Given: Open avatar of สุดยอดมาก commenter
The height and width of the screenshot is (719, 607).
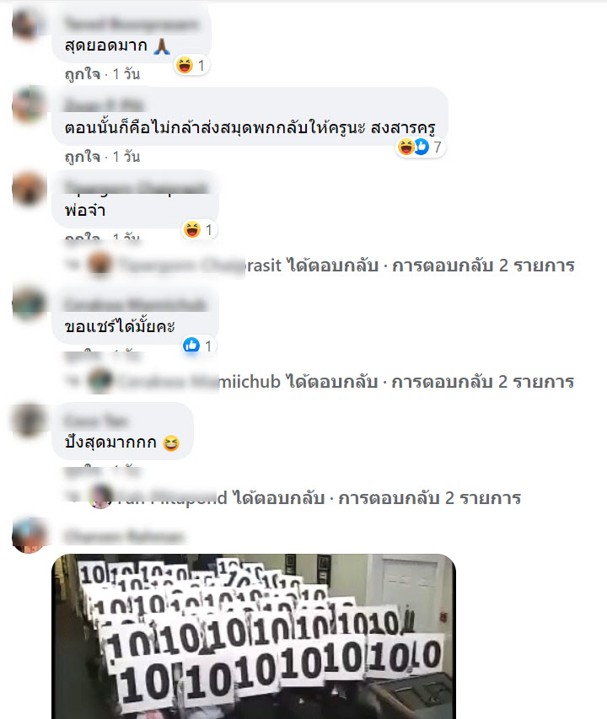Looking at the screenshot, I should pos(27,24).
